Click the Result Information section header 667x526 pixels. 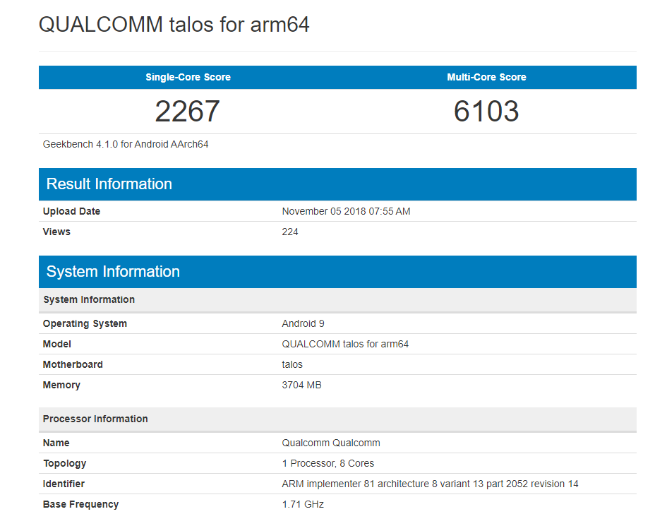point(337,184)
